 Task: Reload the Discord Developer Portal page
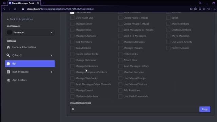point(15,9)
